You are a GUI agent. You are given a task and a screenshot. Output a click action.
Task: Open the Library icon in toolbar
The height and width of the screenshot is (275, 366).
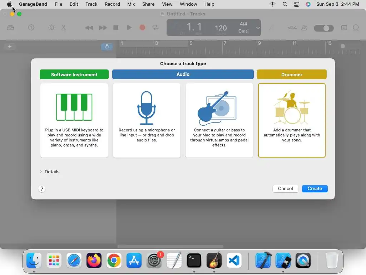pyautogui.click(x=10, y=28)
